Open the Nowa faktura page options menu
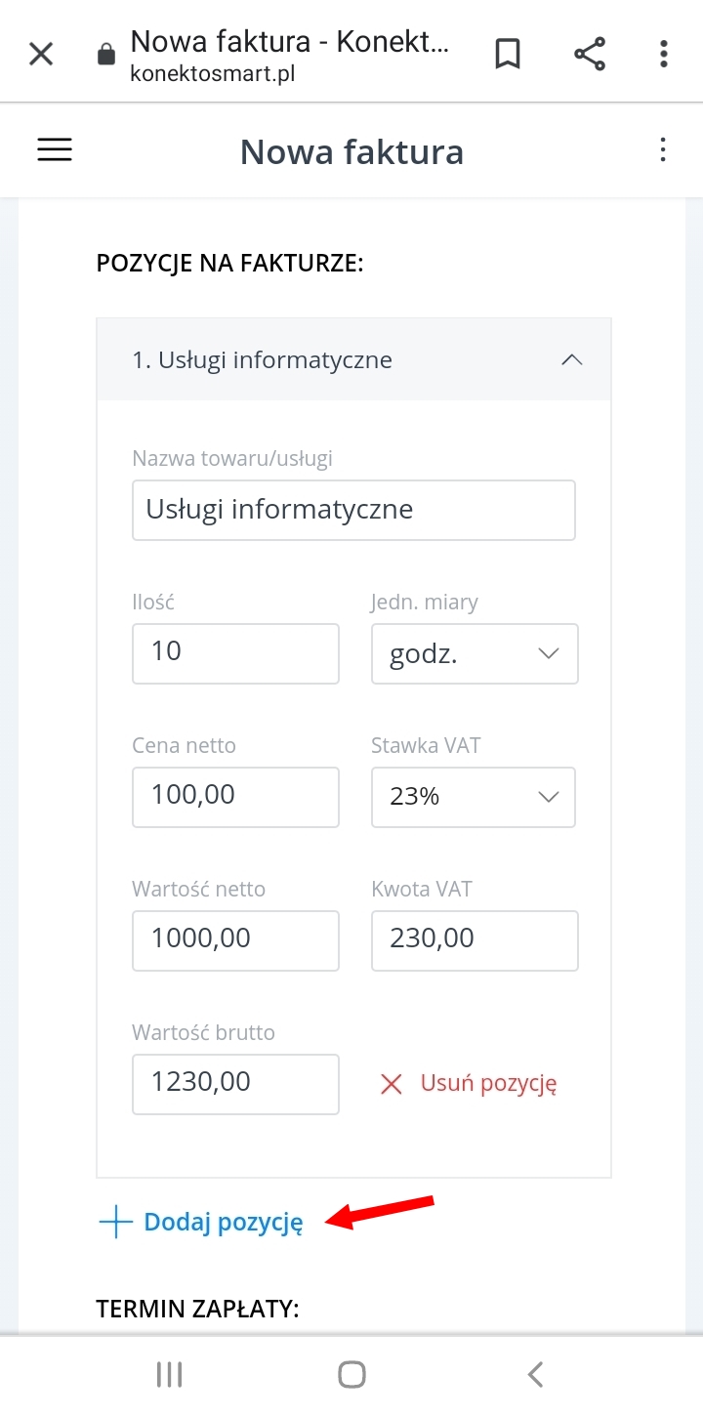The width and height of the screenshot is (703, 1417). (x=663, y=149)
